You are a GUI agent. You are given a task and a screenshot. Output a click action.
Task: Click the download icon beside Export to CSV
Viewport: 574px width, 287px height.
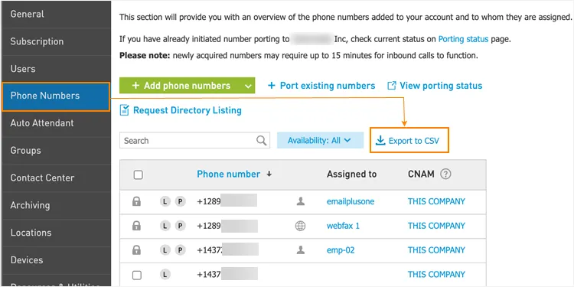[380, 141]
